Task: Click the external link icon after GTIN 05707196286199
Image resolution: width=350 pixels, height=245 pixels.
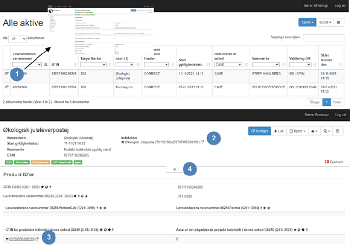Action: (37, 239)
